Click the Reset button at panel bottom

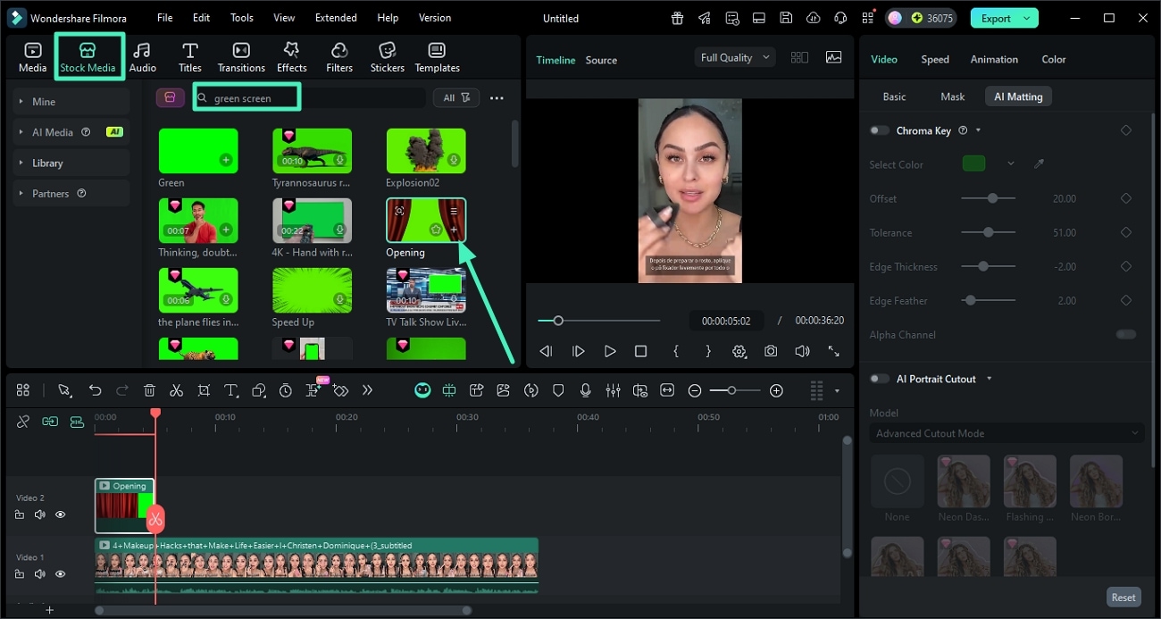[x=1123, y=597]
